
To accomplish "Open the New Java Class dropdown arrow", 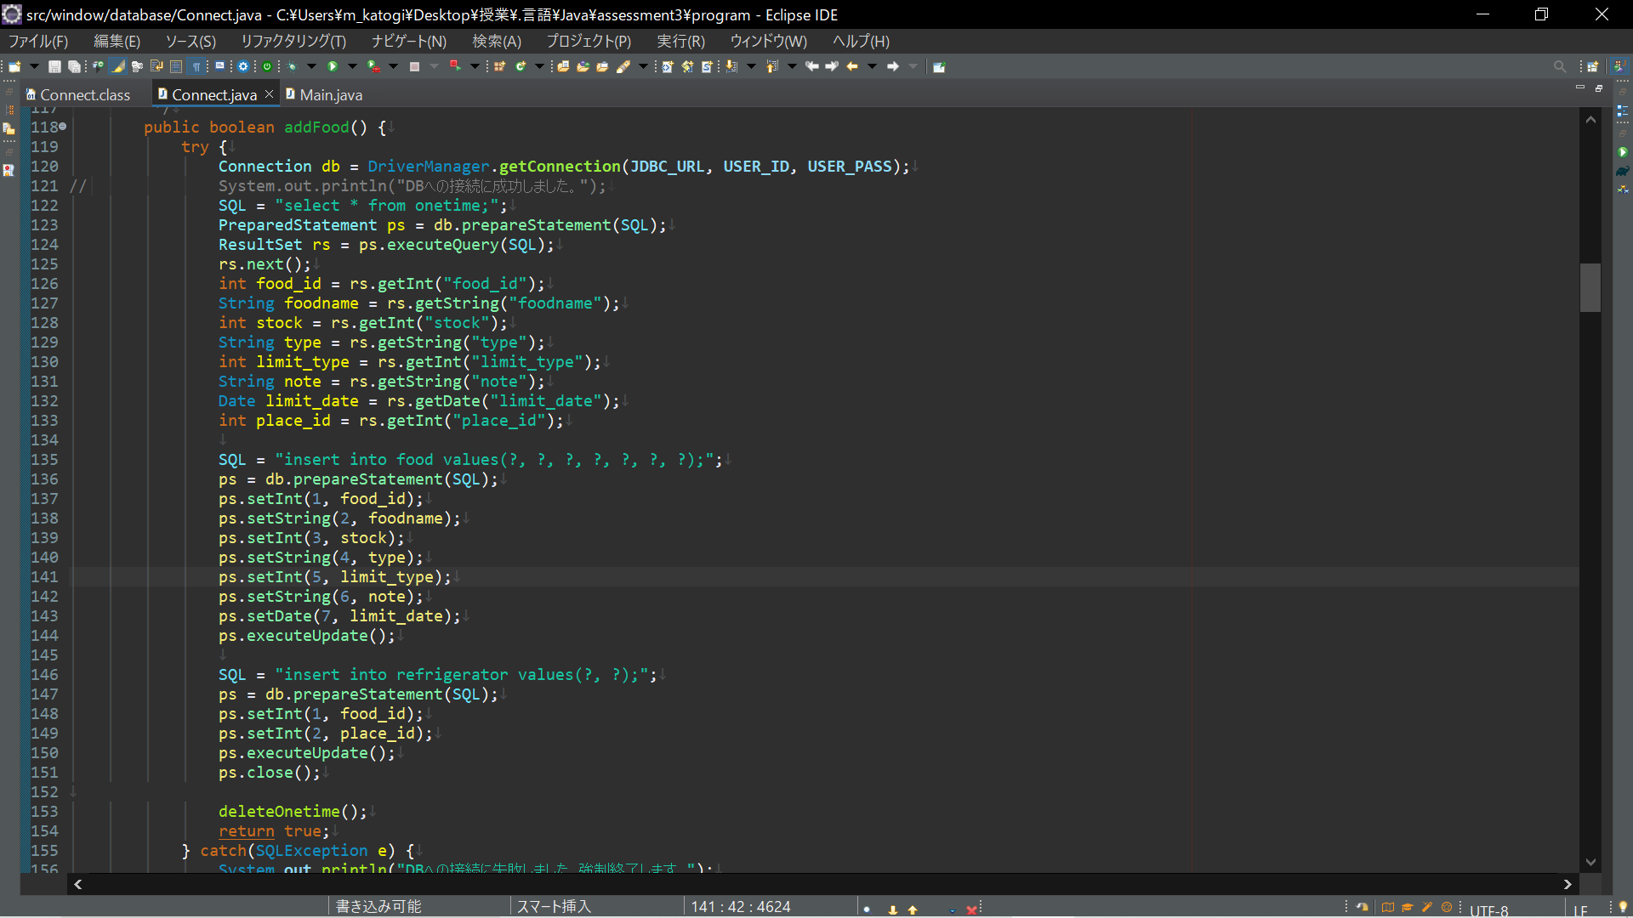I will (539, 66).
